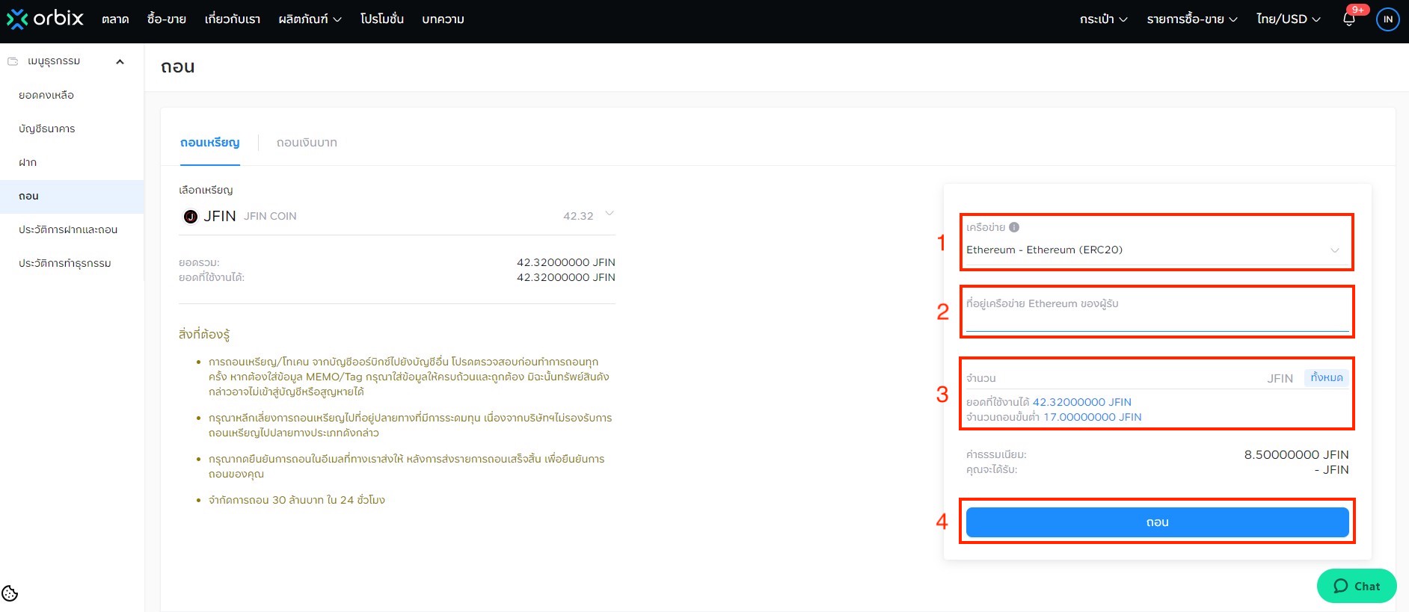The width and height of the screenshot is (1409, 612).
Task: Collapse the เมนูธุรกรรม sidebar section
Action: (x=120, y=61)
